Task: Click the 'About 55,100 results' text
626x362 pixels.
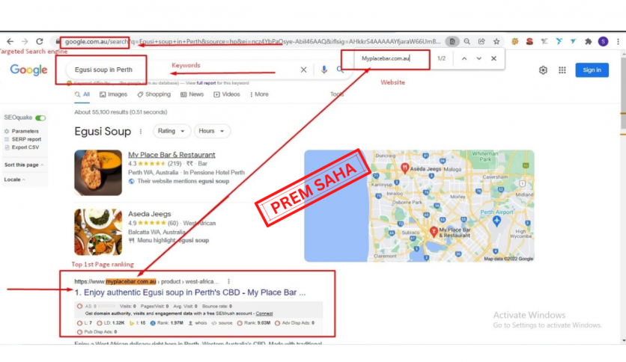Action: pyautogui.click(x=121, y=112)
